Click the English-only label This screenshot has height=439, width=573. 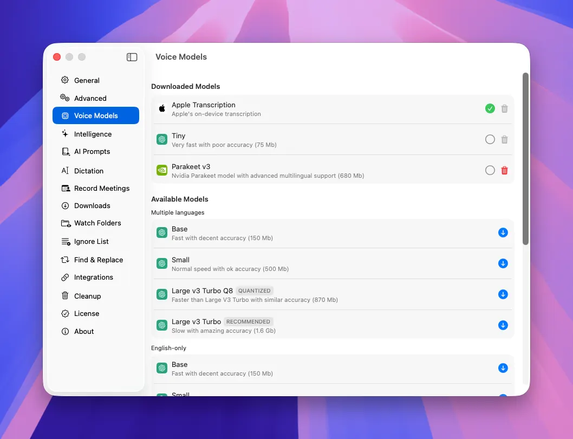[x=169, y=348]
